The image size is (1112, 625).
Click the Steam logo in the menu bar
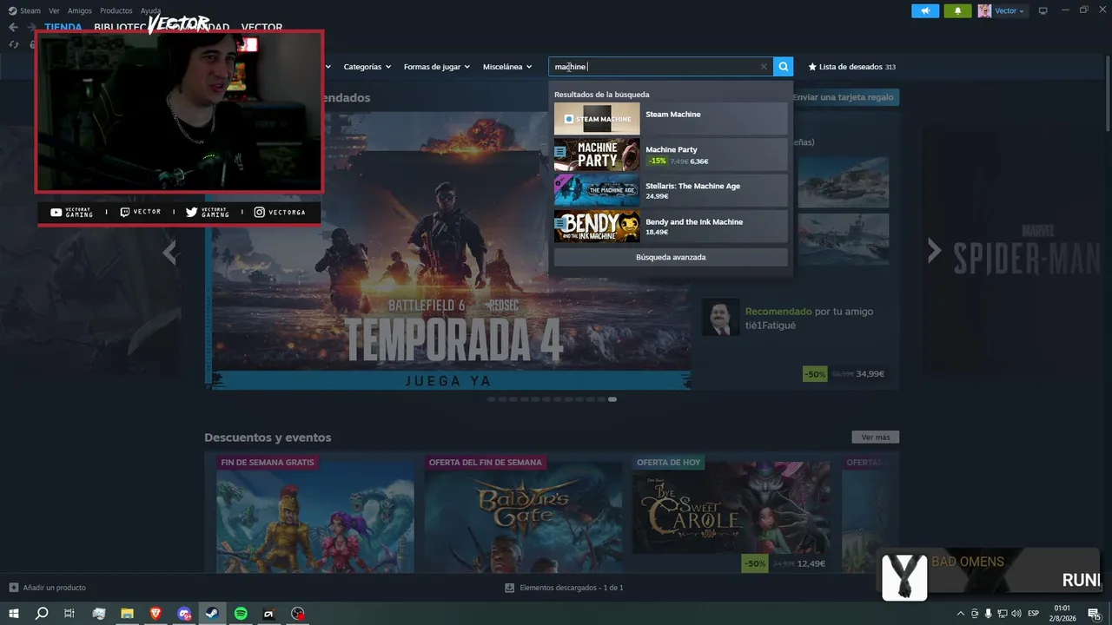coord(12,10)
